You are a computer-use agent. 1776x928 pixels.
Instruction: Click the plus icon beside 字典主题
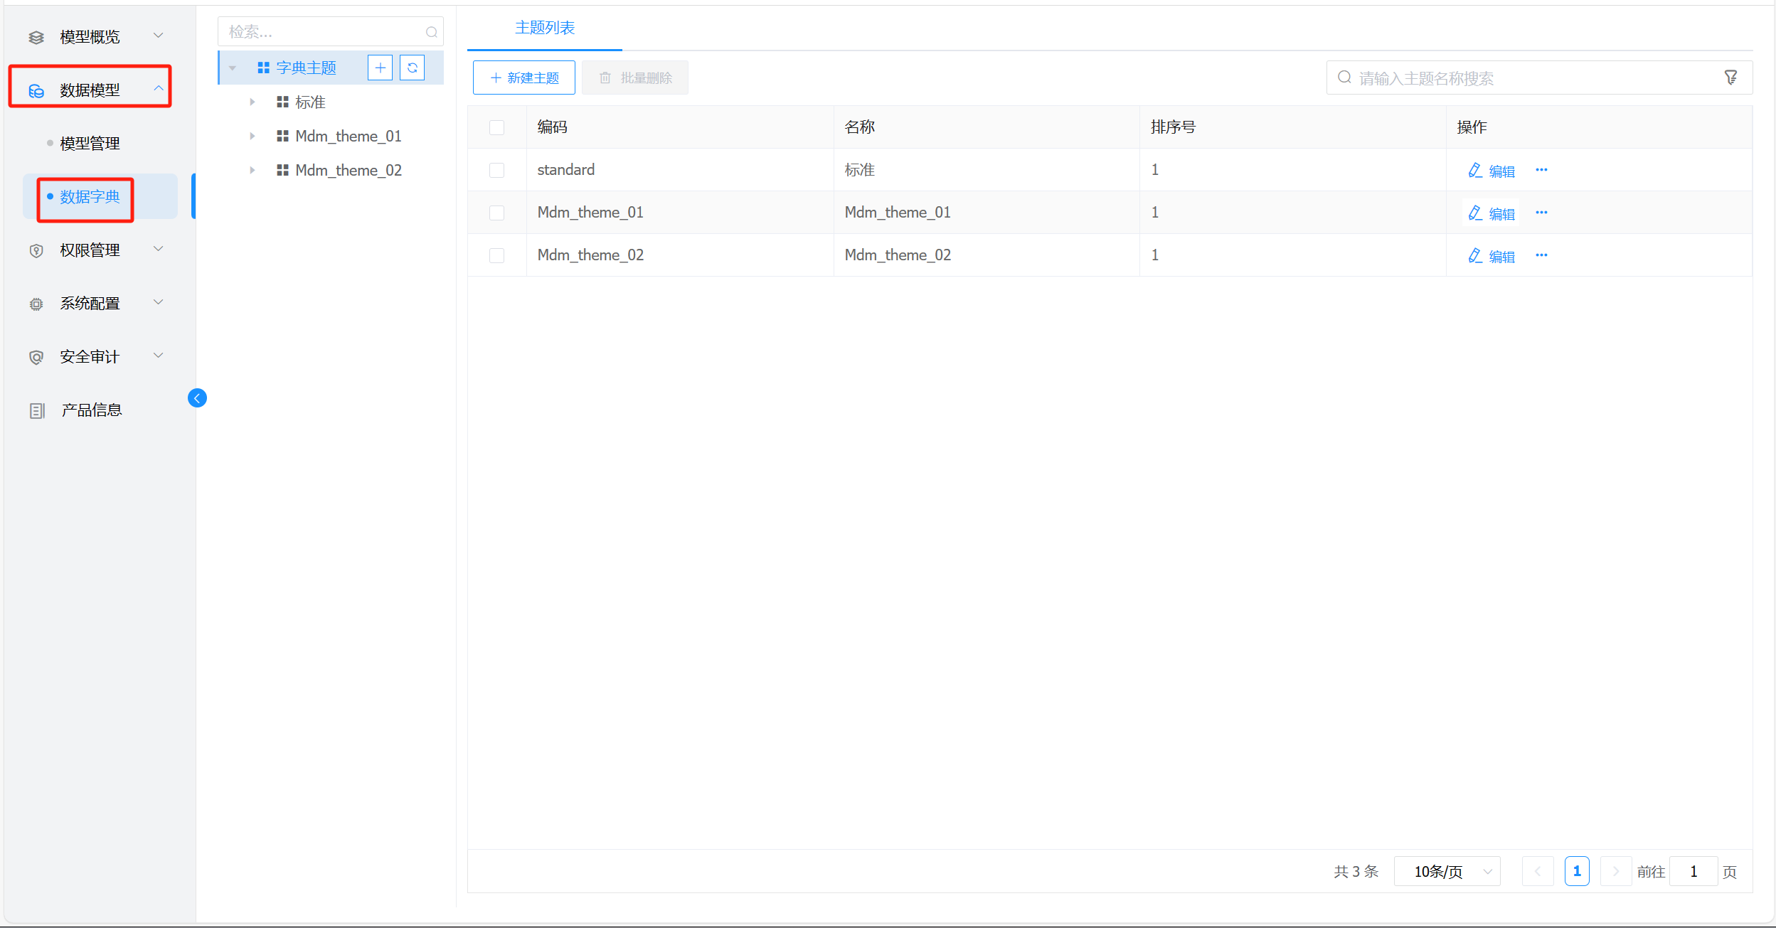tap(380, 68)
